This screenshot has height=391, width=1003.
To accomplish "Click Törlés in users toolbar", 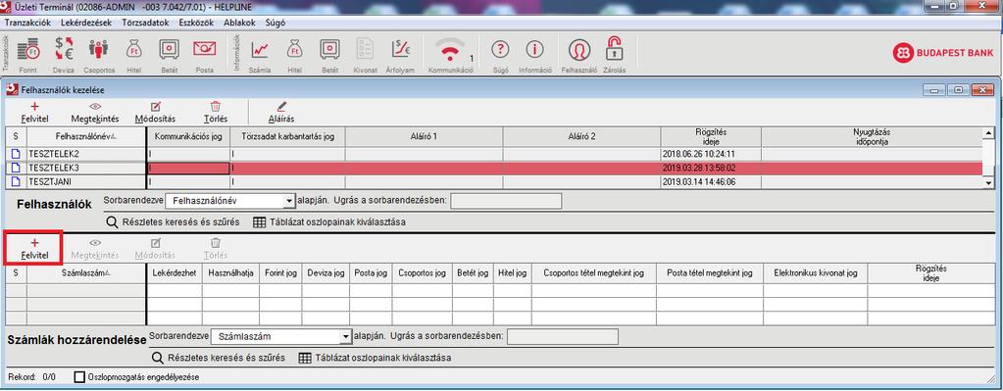I will tap(216, 113).
